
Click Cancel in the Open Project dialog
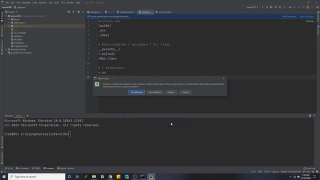click(185, 92)
